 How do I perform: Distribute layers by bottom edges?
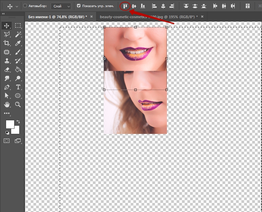pos(204,6)
